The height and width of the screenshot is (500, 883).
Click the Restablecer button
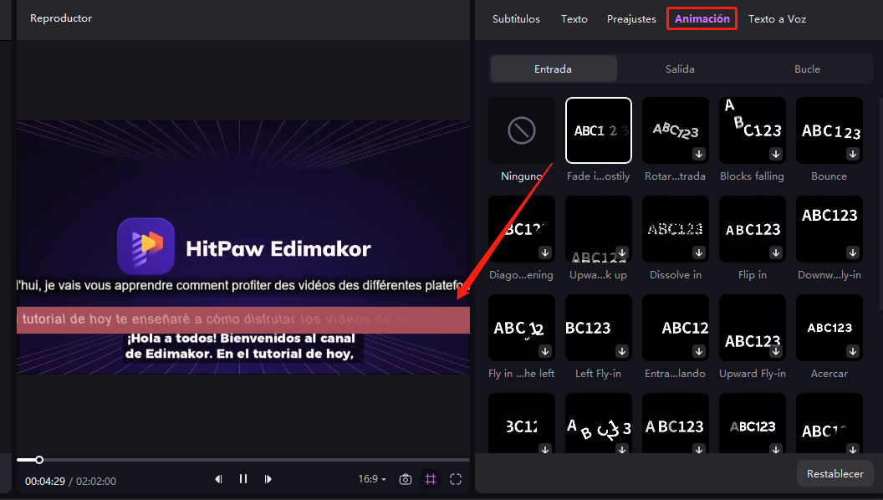tap(835, 473)
